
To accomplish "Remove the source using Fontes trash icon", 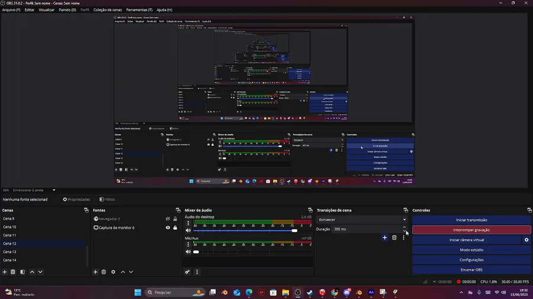I will point(104,272).
